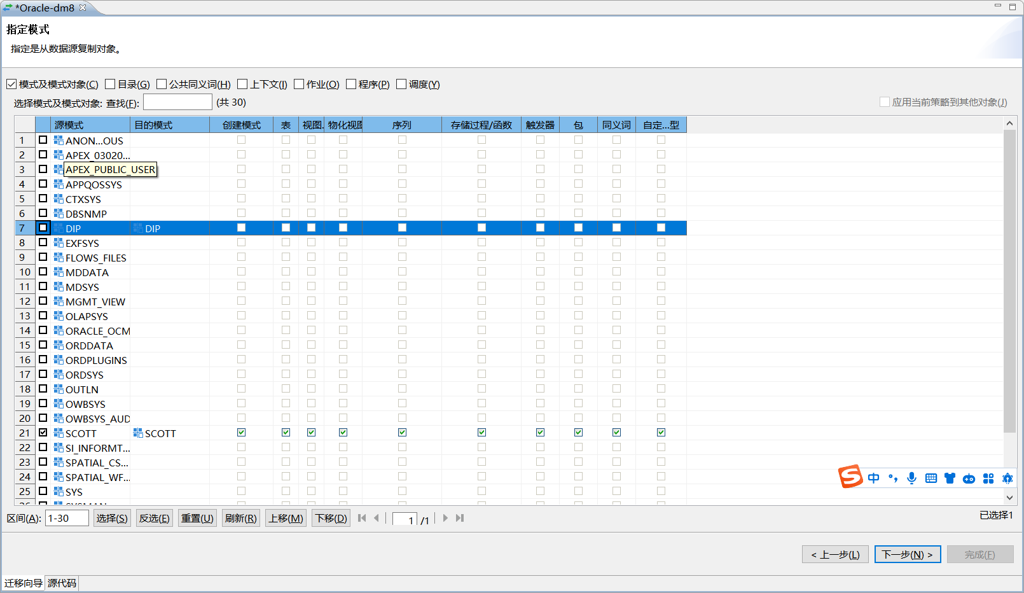The image size is (1024, 593).
Task: Enable the 目录 checkbox
Action: click(x=110, y=84)
